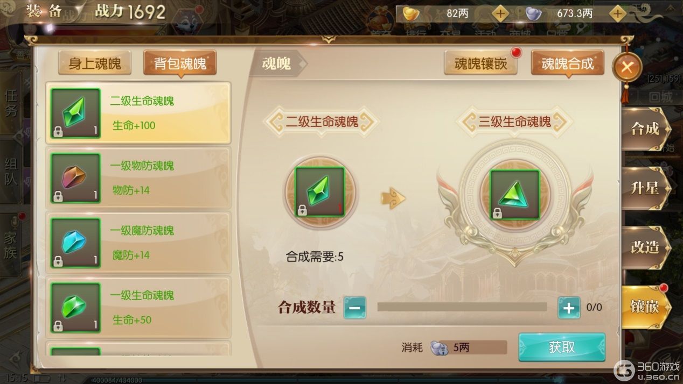Click the 合成数量 quantity slider bar
Screen dimensions: 683x384
pos(462,307)
